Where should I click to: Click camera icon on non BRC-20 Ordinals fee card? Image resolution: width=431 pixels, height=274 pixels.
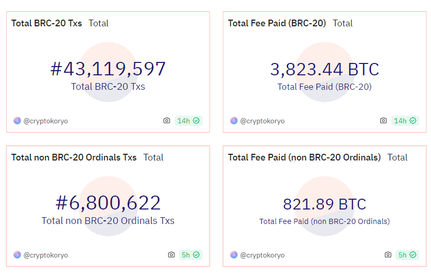point(388,255)
